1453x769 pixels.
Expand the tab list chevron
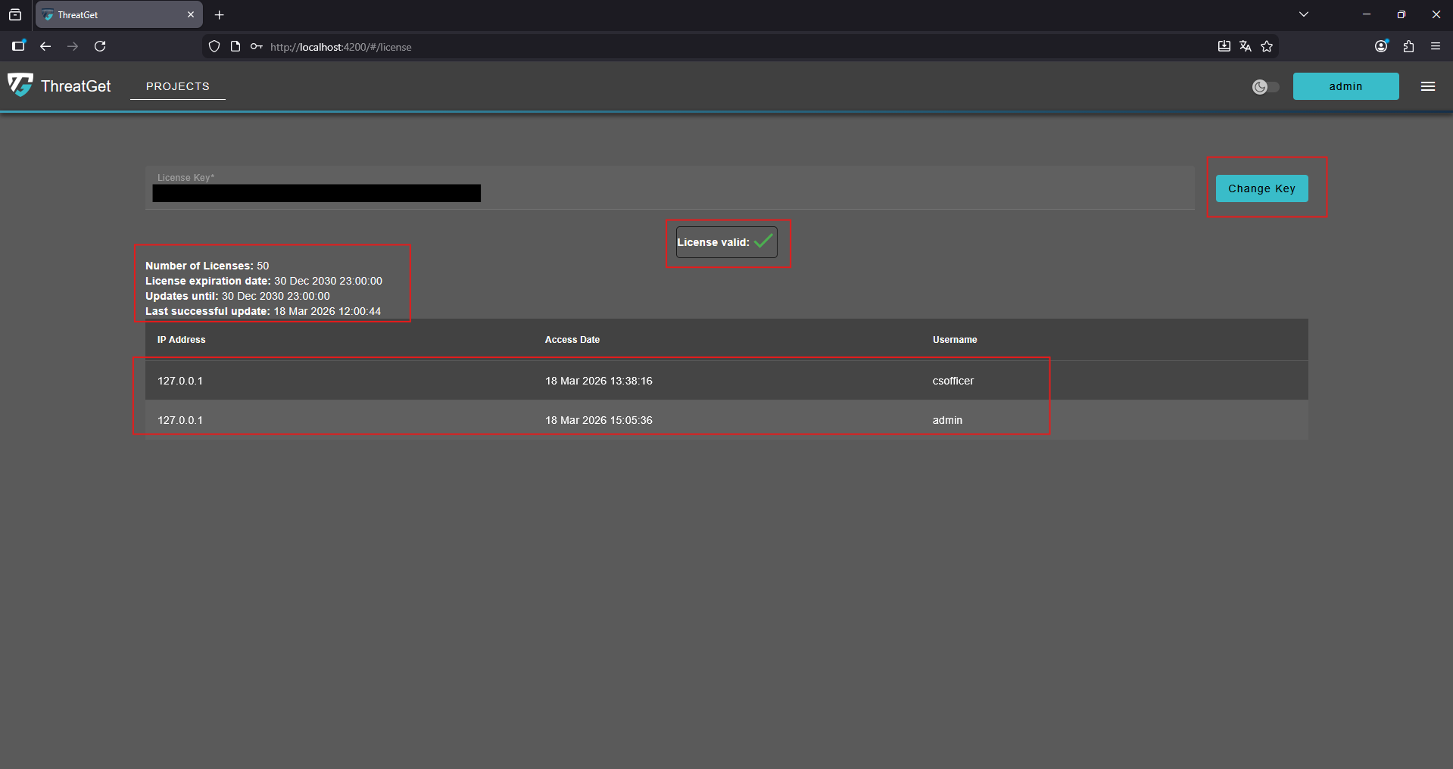pos(1303,14)
